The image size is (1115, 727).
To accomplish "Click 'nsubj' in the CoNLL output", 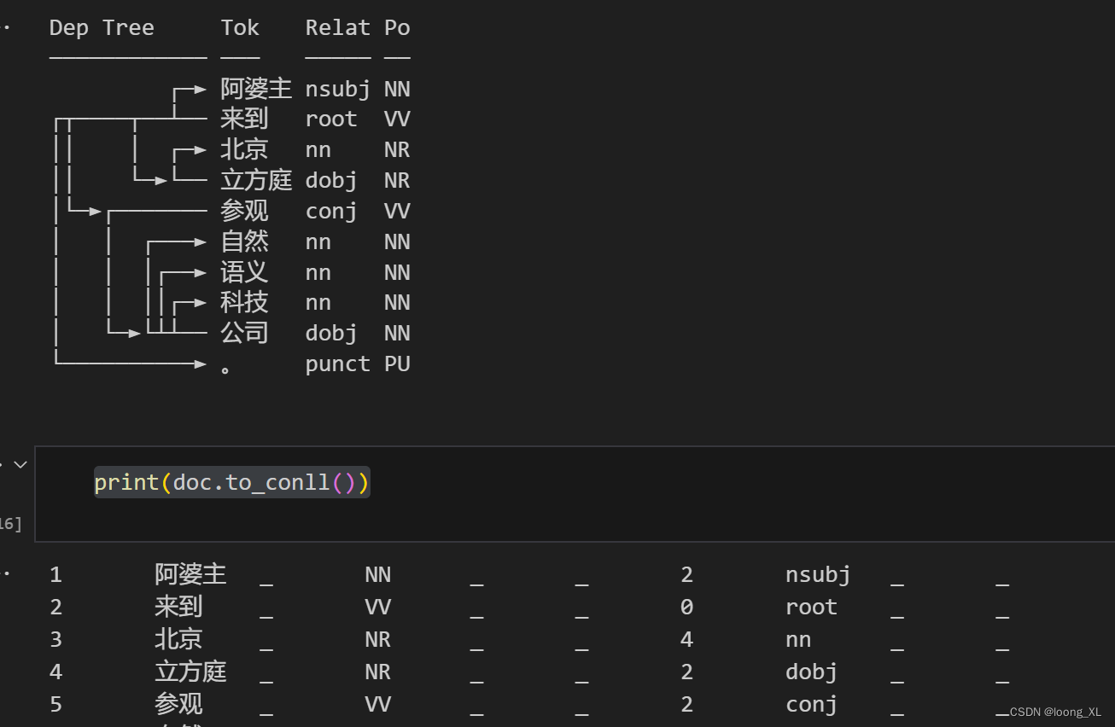I will pos(818,574).
